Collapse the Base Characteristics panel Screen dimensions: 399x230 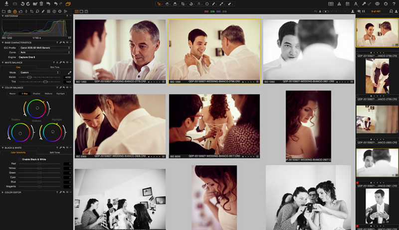click(x=2, y=43)
